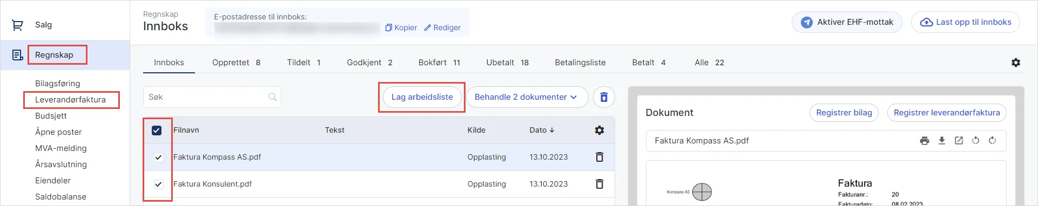Show the Bokført tab

(x=439, y=63)
